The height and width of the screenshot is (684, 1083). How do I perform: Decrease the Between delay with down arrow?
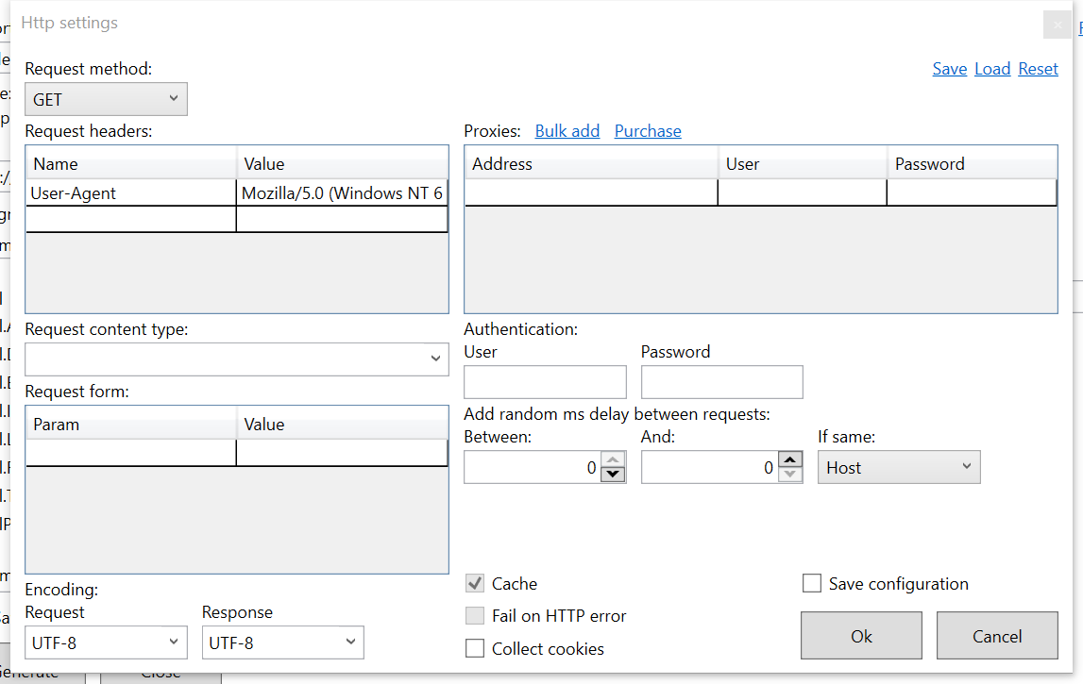613,475
